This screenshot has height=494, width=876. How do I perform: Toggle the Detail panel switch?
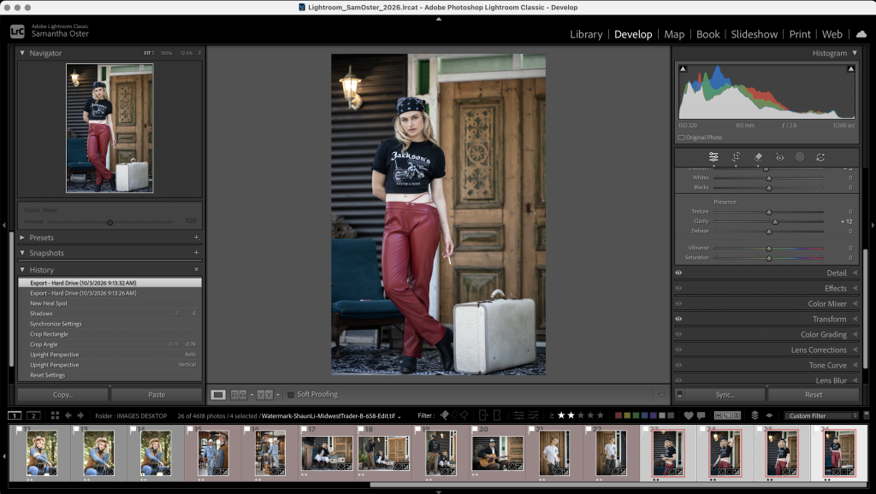pyautogui.click(x=678, y=272)
